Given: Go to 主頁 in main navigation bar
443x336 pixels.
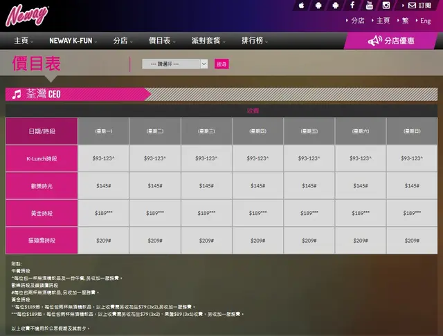Looking at the screenshot, I should tap(23, 41).
